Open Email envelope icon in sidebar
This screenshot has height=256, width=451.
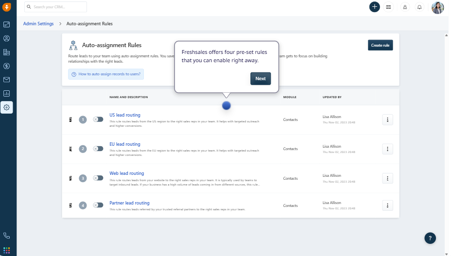click(x=7, y=80)
